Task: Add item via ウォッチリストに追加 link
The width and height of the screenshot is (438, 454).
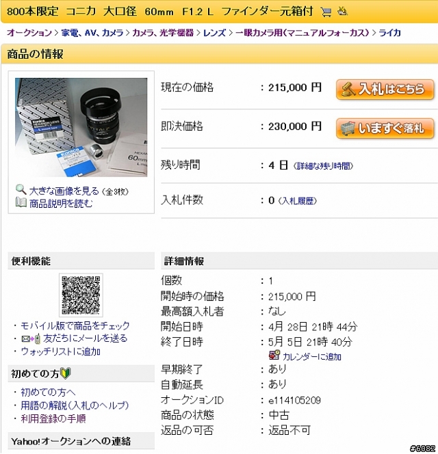Action: point(61,352)
